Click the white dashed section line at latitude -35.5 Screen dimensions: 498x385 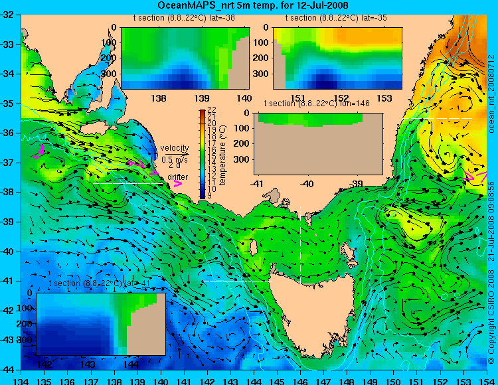coord(438,118)
